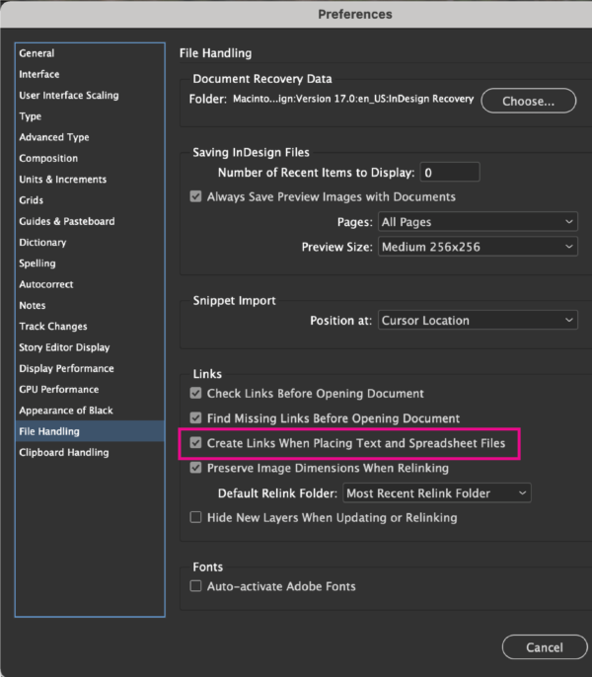Image resolution: width=592 pixels, height=677 pixels.
Task: Open the Pages dropdown
Action: [478, 222]
